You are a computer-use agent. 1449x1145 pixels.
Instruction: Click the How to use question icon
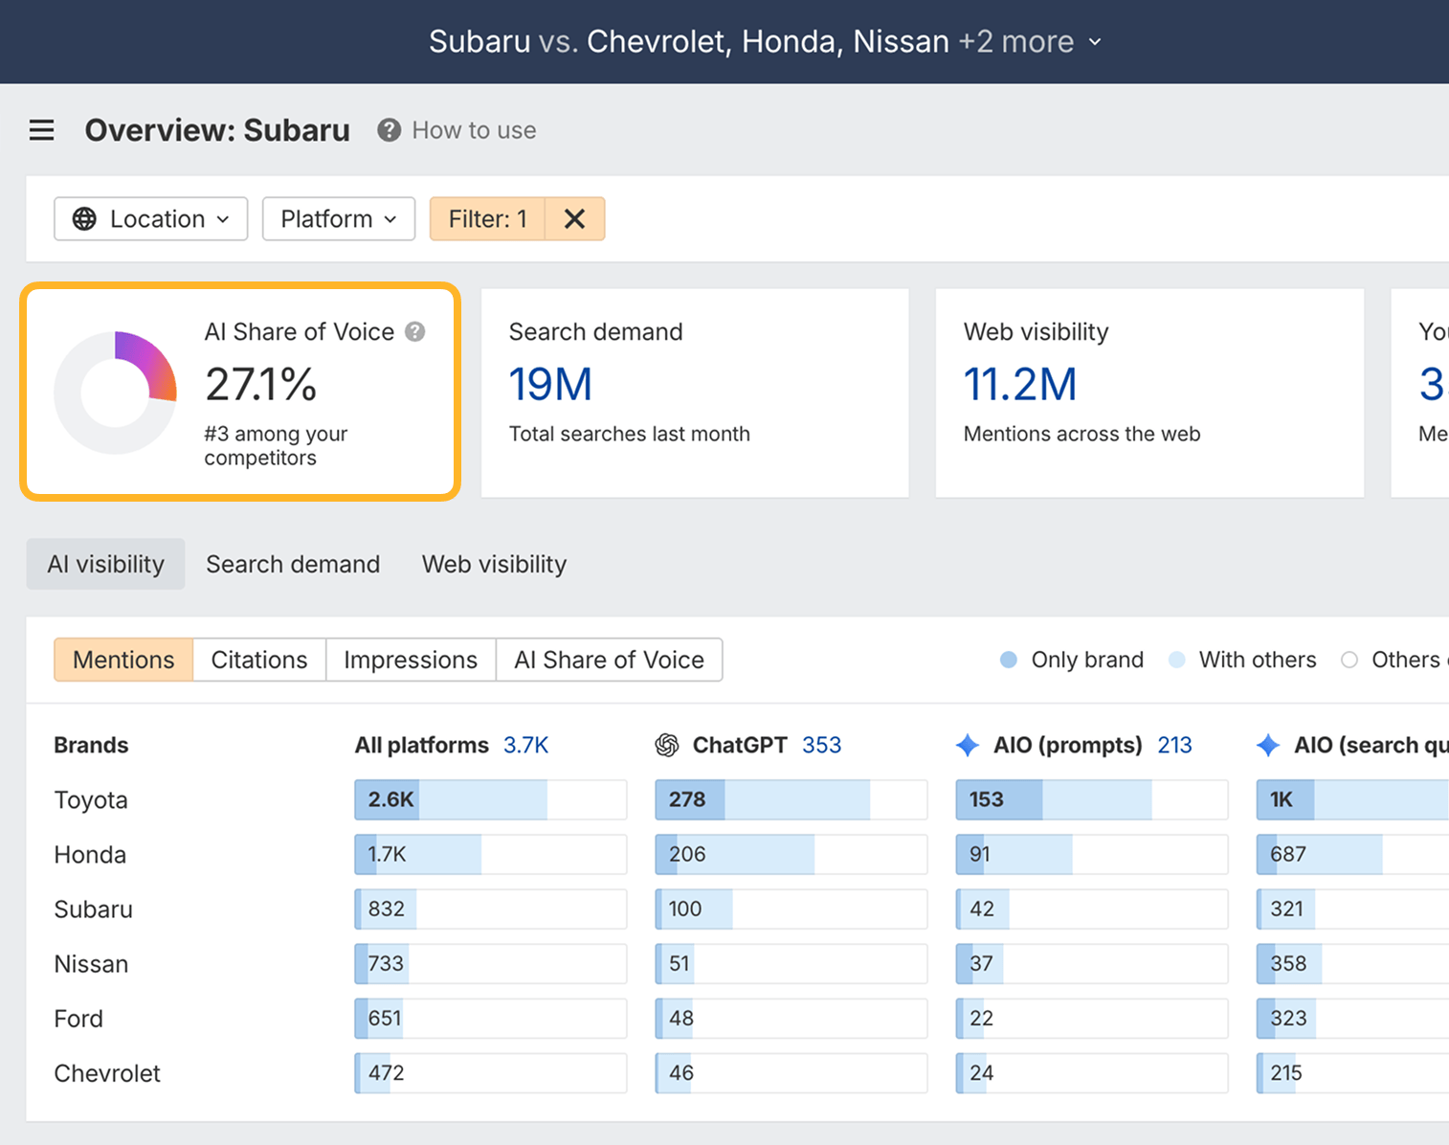[389, 130]
